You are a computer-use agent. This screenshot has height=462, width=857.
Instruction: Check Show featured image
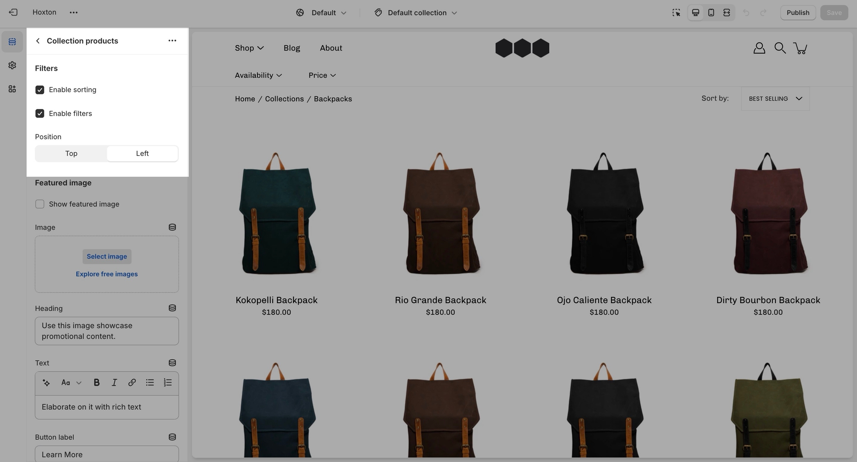tap(40, 204)
